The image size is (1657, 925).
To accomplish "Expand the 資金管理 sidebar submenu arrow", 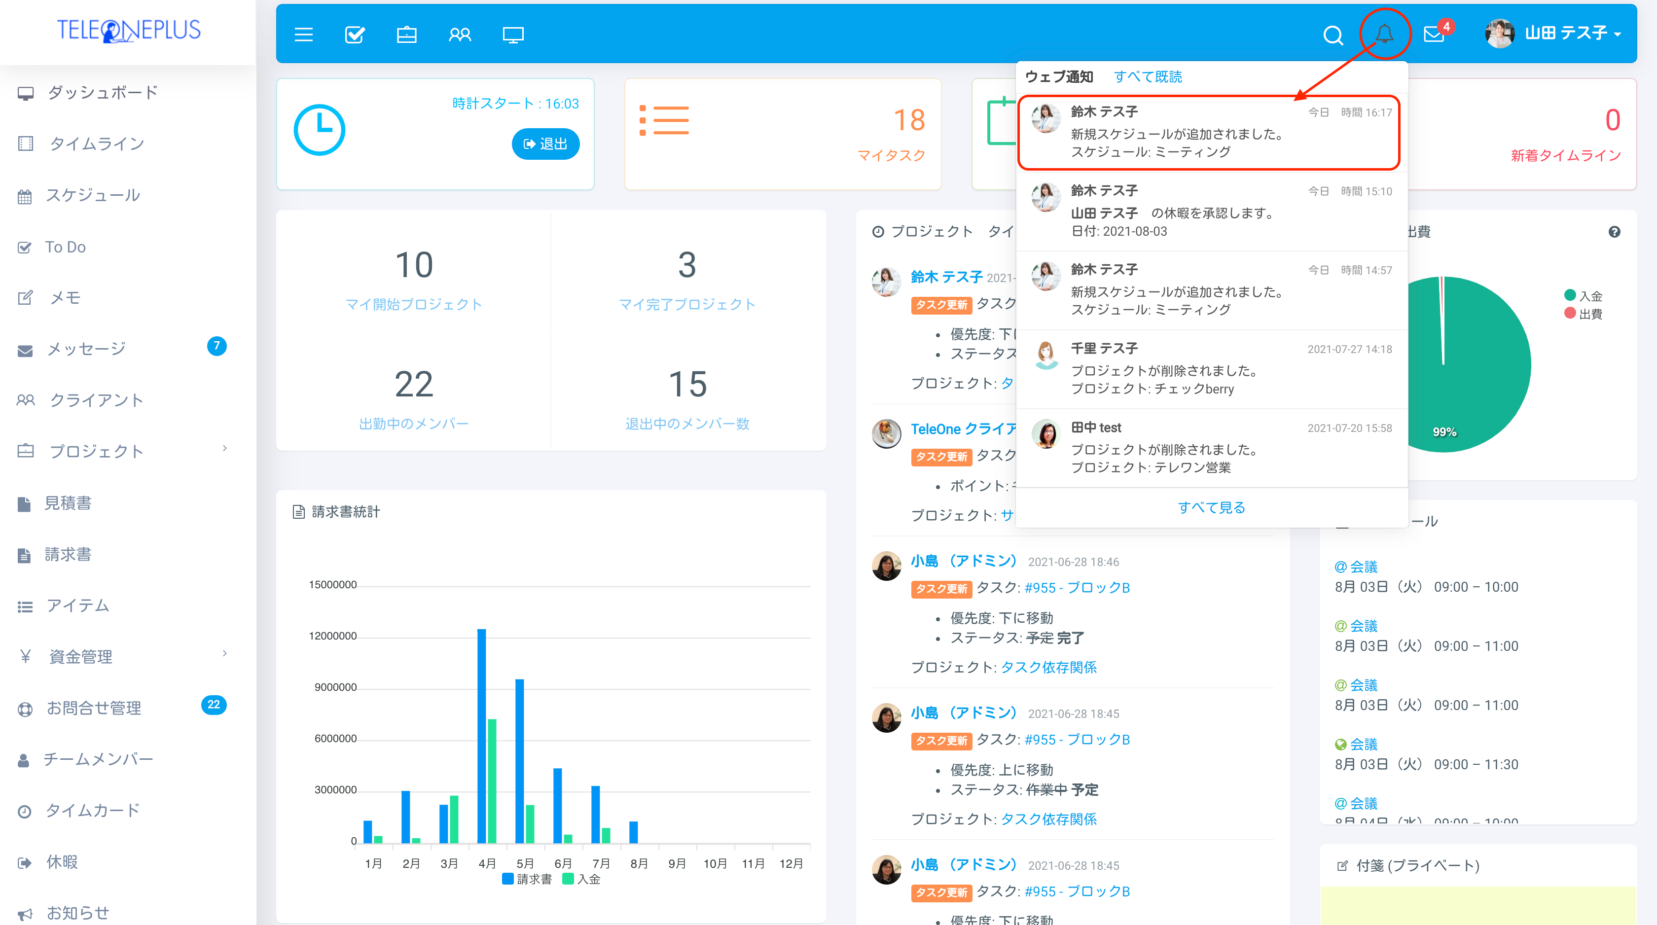I will 224,653.
